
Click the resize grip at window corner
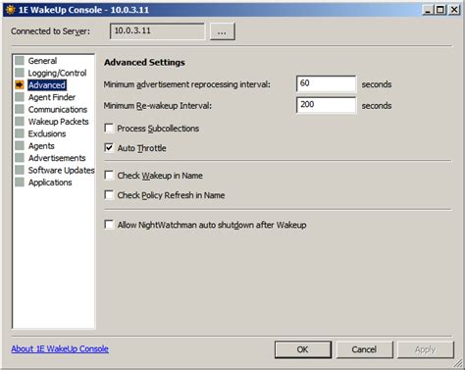458,363
